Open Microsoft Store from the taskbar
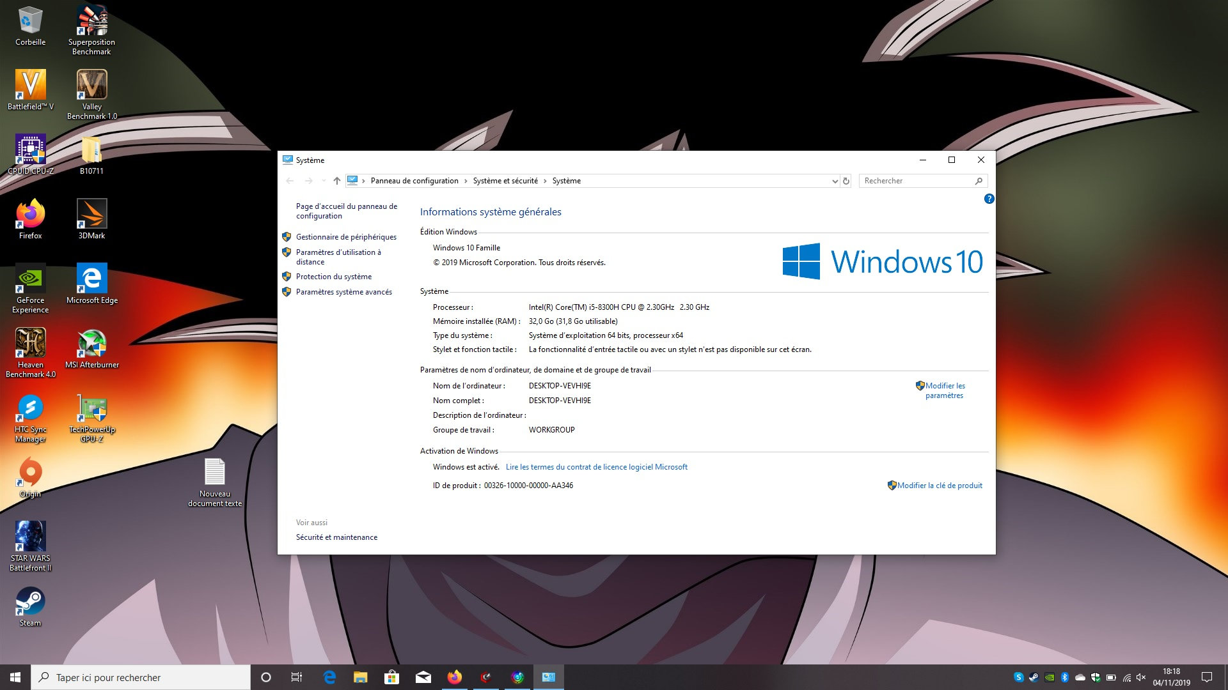The image size is (1228, 690). [391, 677]
